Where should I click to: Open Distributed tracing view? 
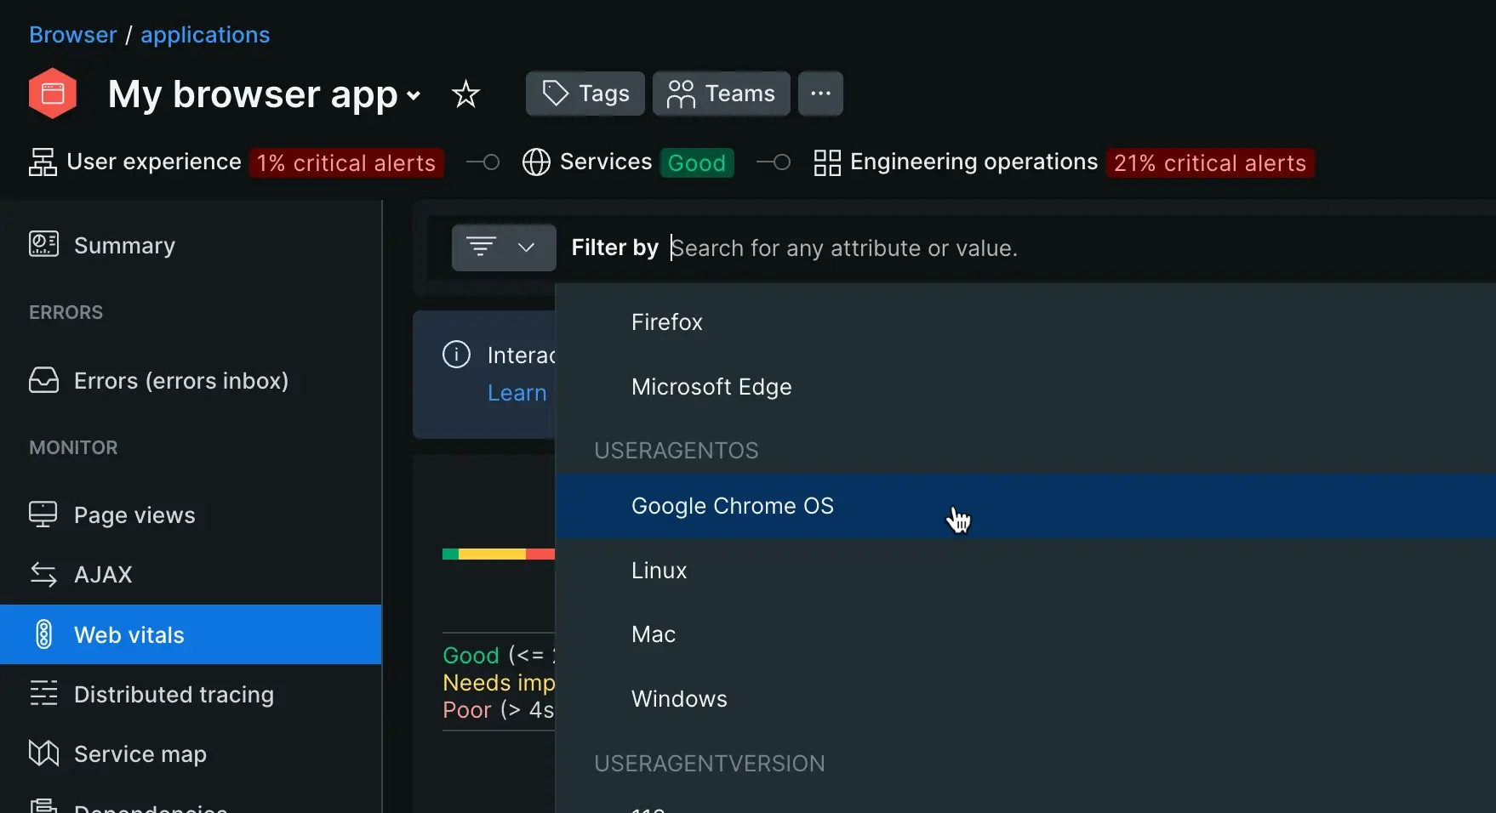point(174,695)
